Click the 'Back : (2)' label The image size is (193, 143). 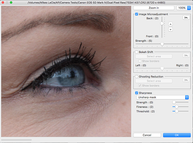(x=152, y=18)
